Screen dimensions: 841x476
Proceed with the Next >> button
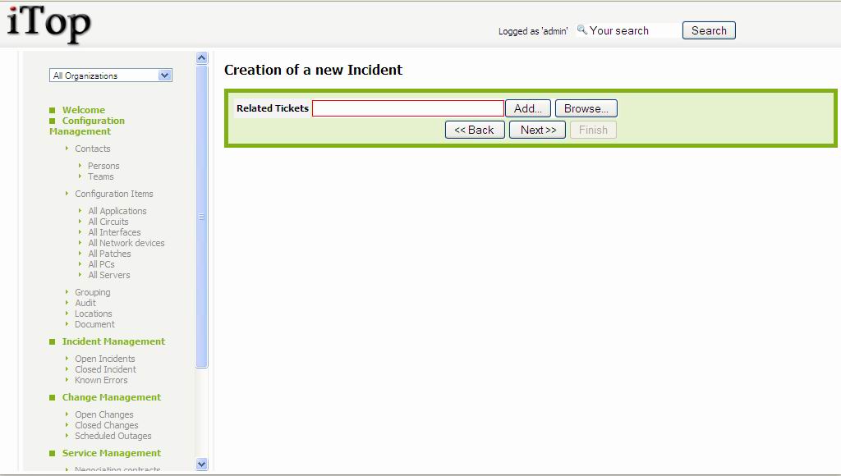coord(537,130)
